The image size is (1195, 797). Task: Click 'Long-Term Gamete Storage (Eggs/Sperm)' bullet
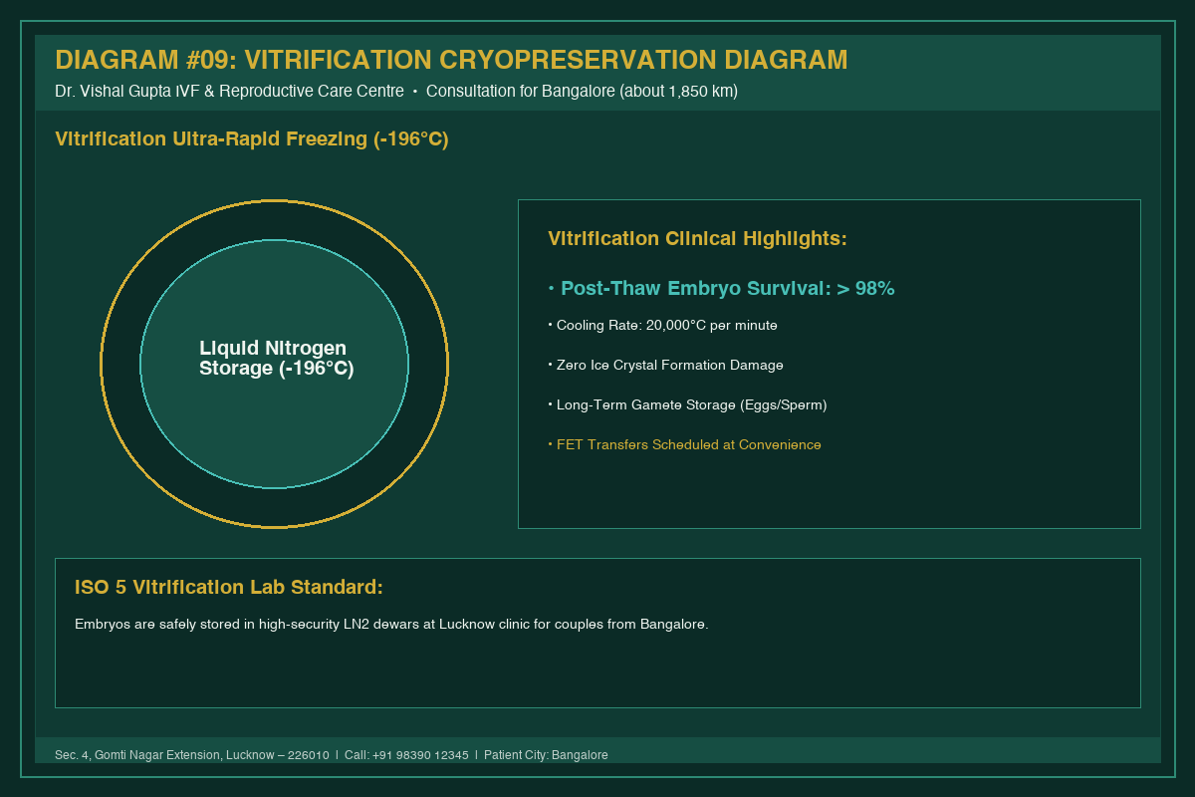pyautogui.click(x=687, y=405)
